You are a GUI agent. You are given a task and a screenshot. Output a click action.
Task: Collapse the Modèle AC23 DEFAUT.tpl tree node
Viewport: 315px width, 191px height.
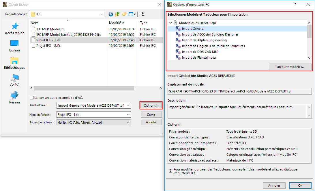tap(170, 23)
